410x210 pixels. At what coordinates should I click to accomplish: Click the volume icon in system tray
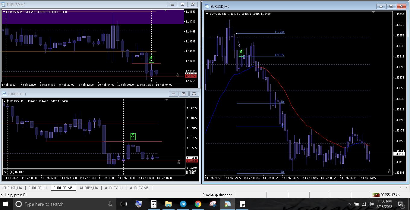point(371,204)
